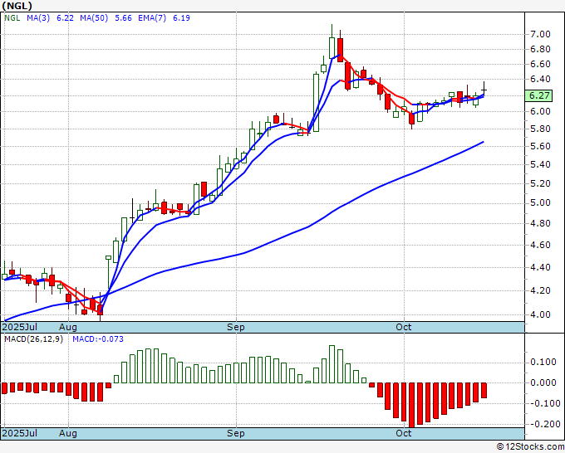Click the 4.20 price axis label
The width and height of the screenshot is (565, 453).
[540, 290]
